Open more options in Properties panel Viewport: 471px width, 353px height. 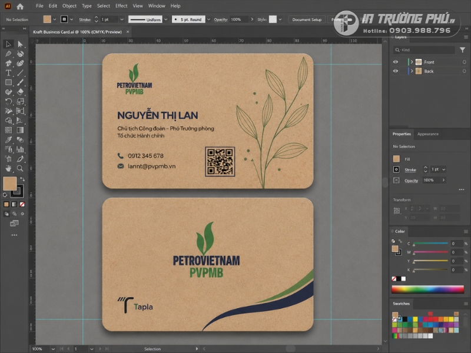click(x=462, y=189)
